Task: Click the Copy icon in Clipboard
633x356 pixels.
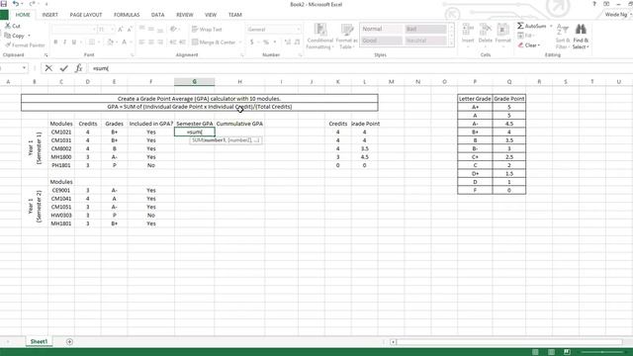Action: (x=8, y=36)
